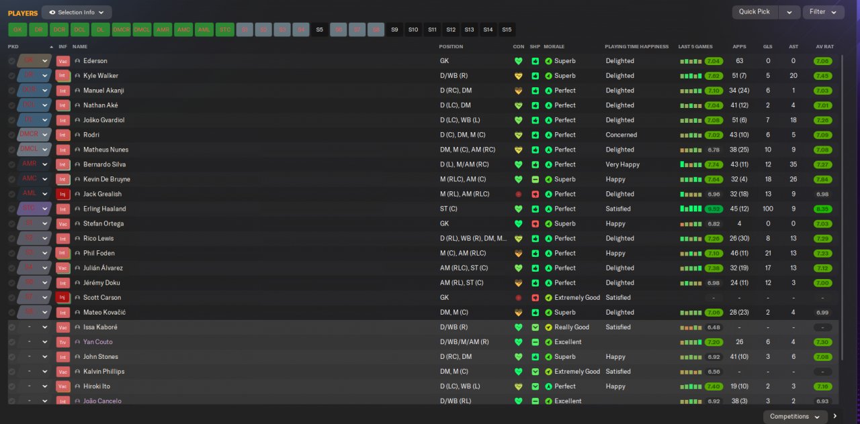Click Mateo Kovačić's condition heart icon
This screenshot has width=860, height=424.
coord(518,312)
